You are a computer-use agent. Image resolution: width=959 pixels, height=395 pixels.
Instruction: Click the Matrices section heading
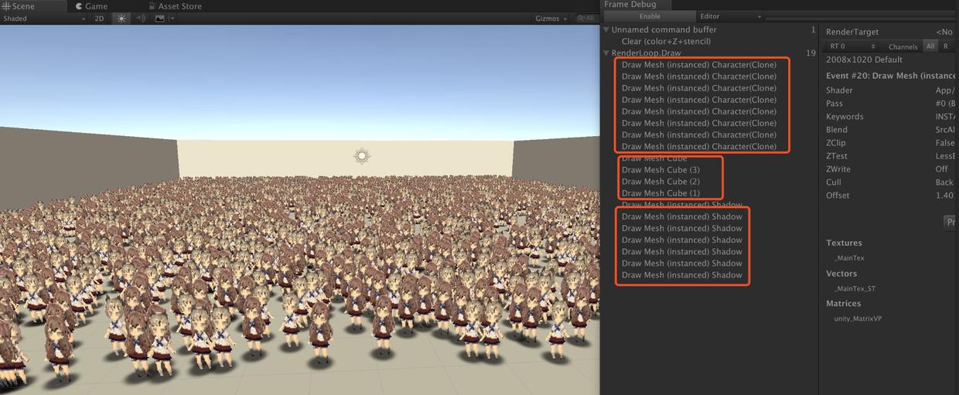pyautogui.click(x=844, y=304)
